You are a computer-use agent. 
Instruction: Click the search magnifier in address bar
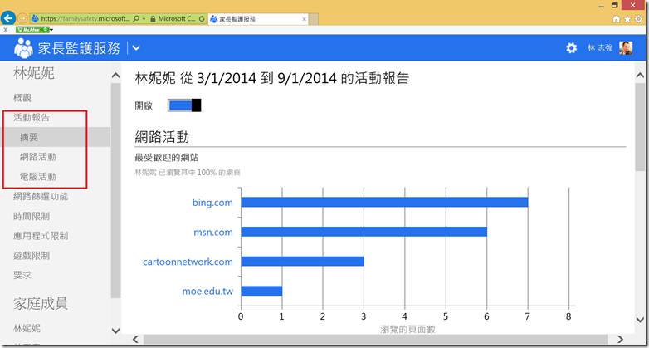tap(136, 17)
